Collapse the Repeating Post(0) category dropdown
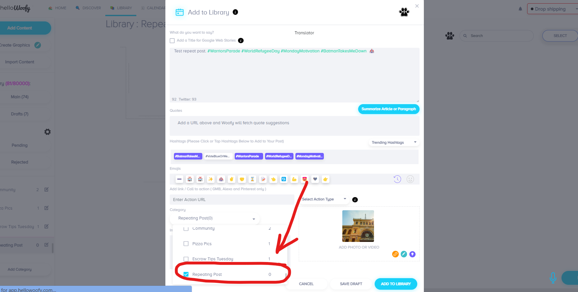578x292 pixels. [x=215, y=218]
